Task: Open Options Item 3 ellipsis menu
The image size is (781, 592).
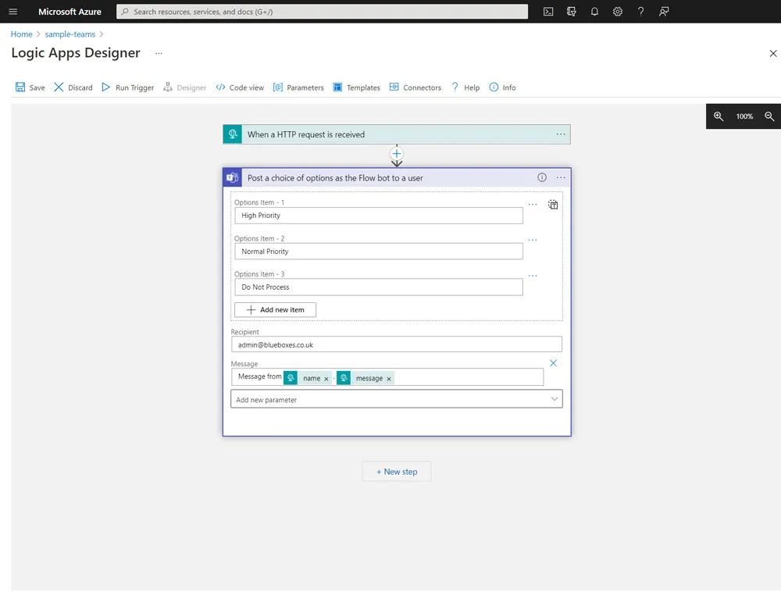Action: click(533, 276)
